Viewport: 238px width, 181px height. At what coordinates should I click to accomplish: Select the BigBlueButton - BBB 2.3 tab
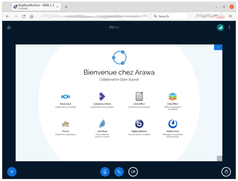(x=36, y=7)
